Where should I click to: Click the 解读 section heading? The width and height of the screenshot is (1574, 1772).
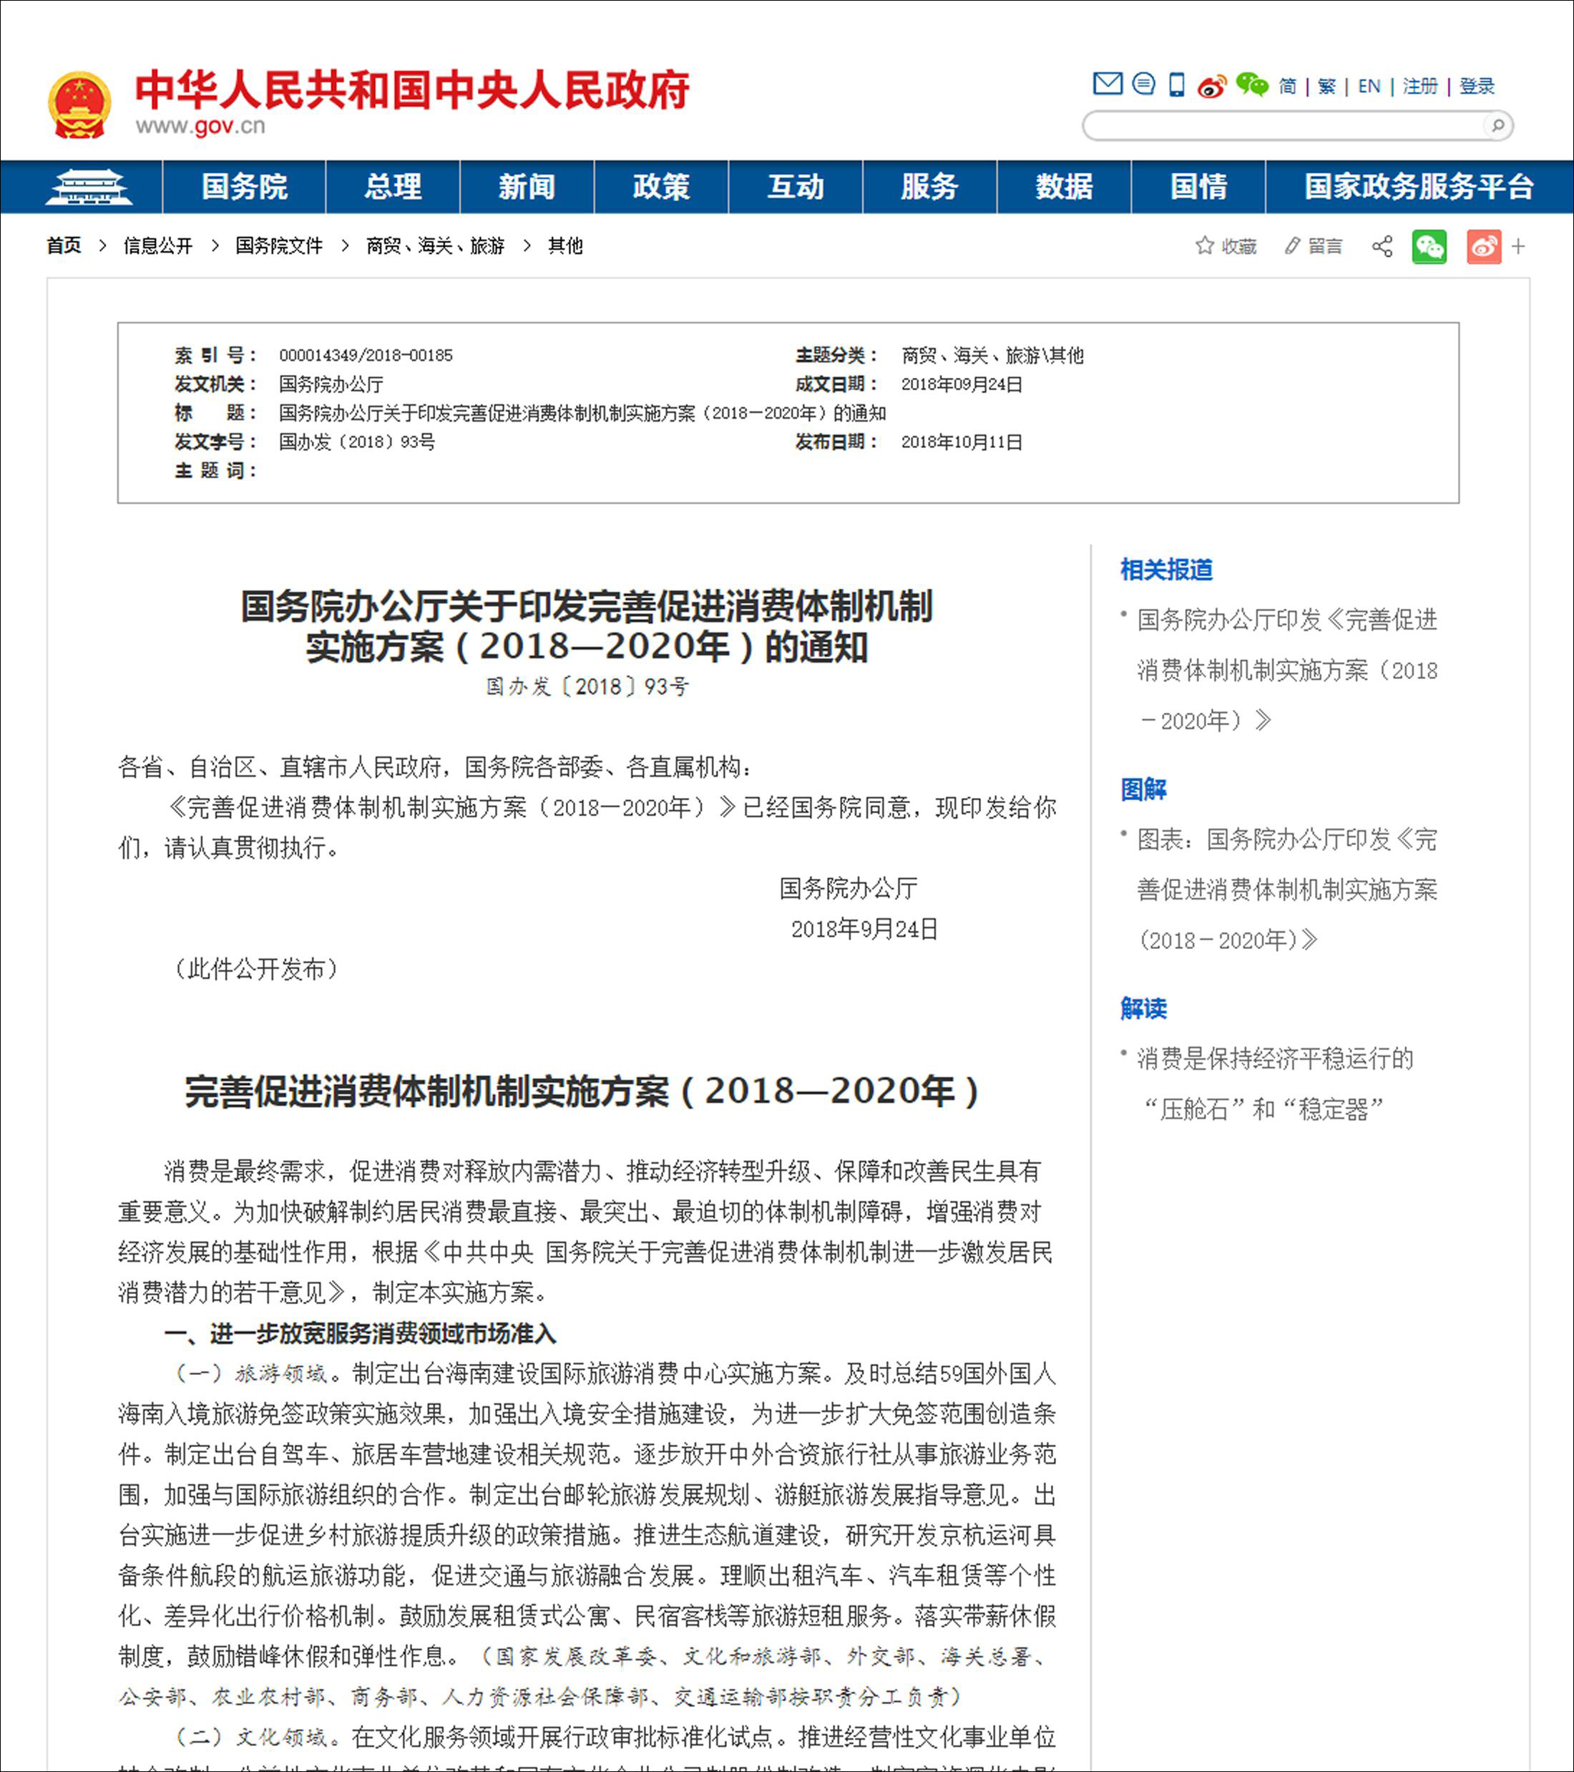pos(1143,1008)
